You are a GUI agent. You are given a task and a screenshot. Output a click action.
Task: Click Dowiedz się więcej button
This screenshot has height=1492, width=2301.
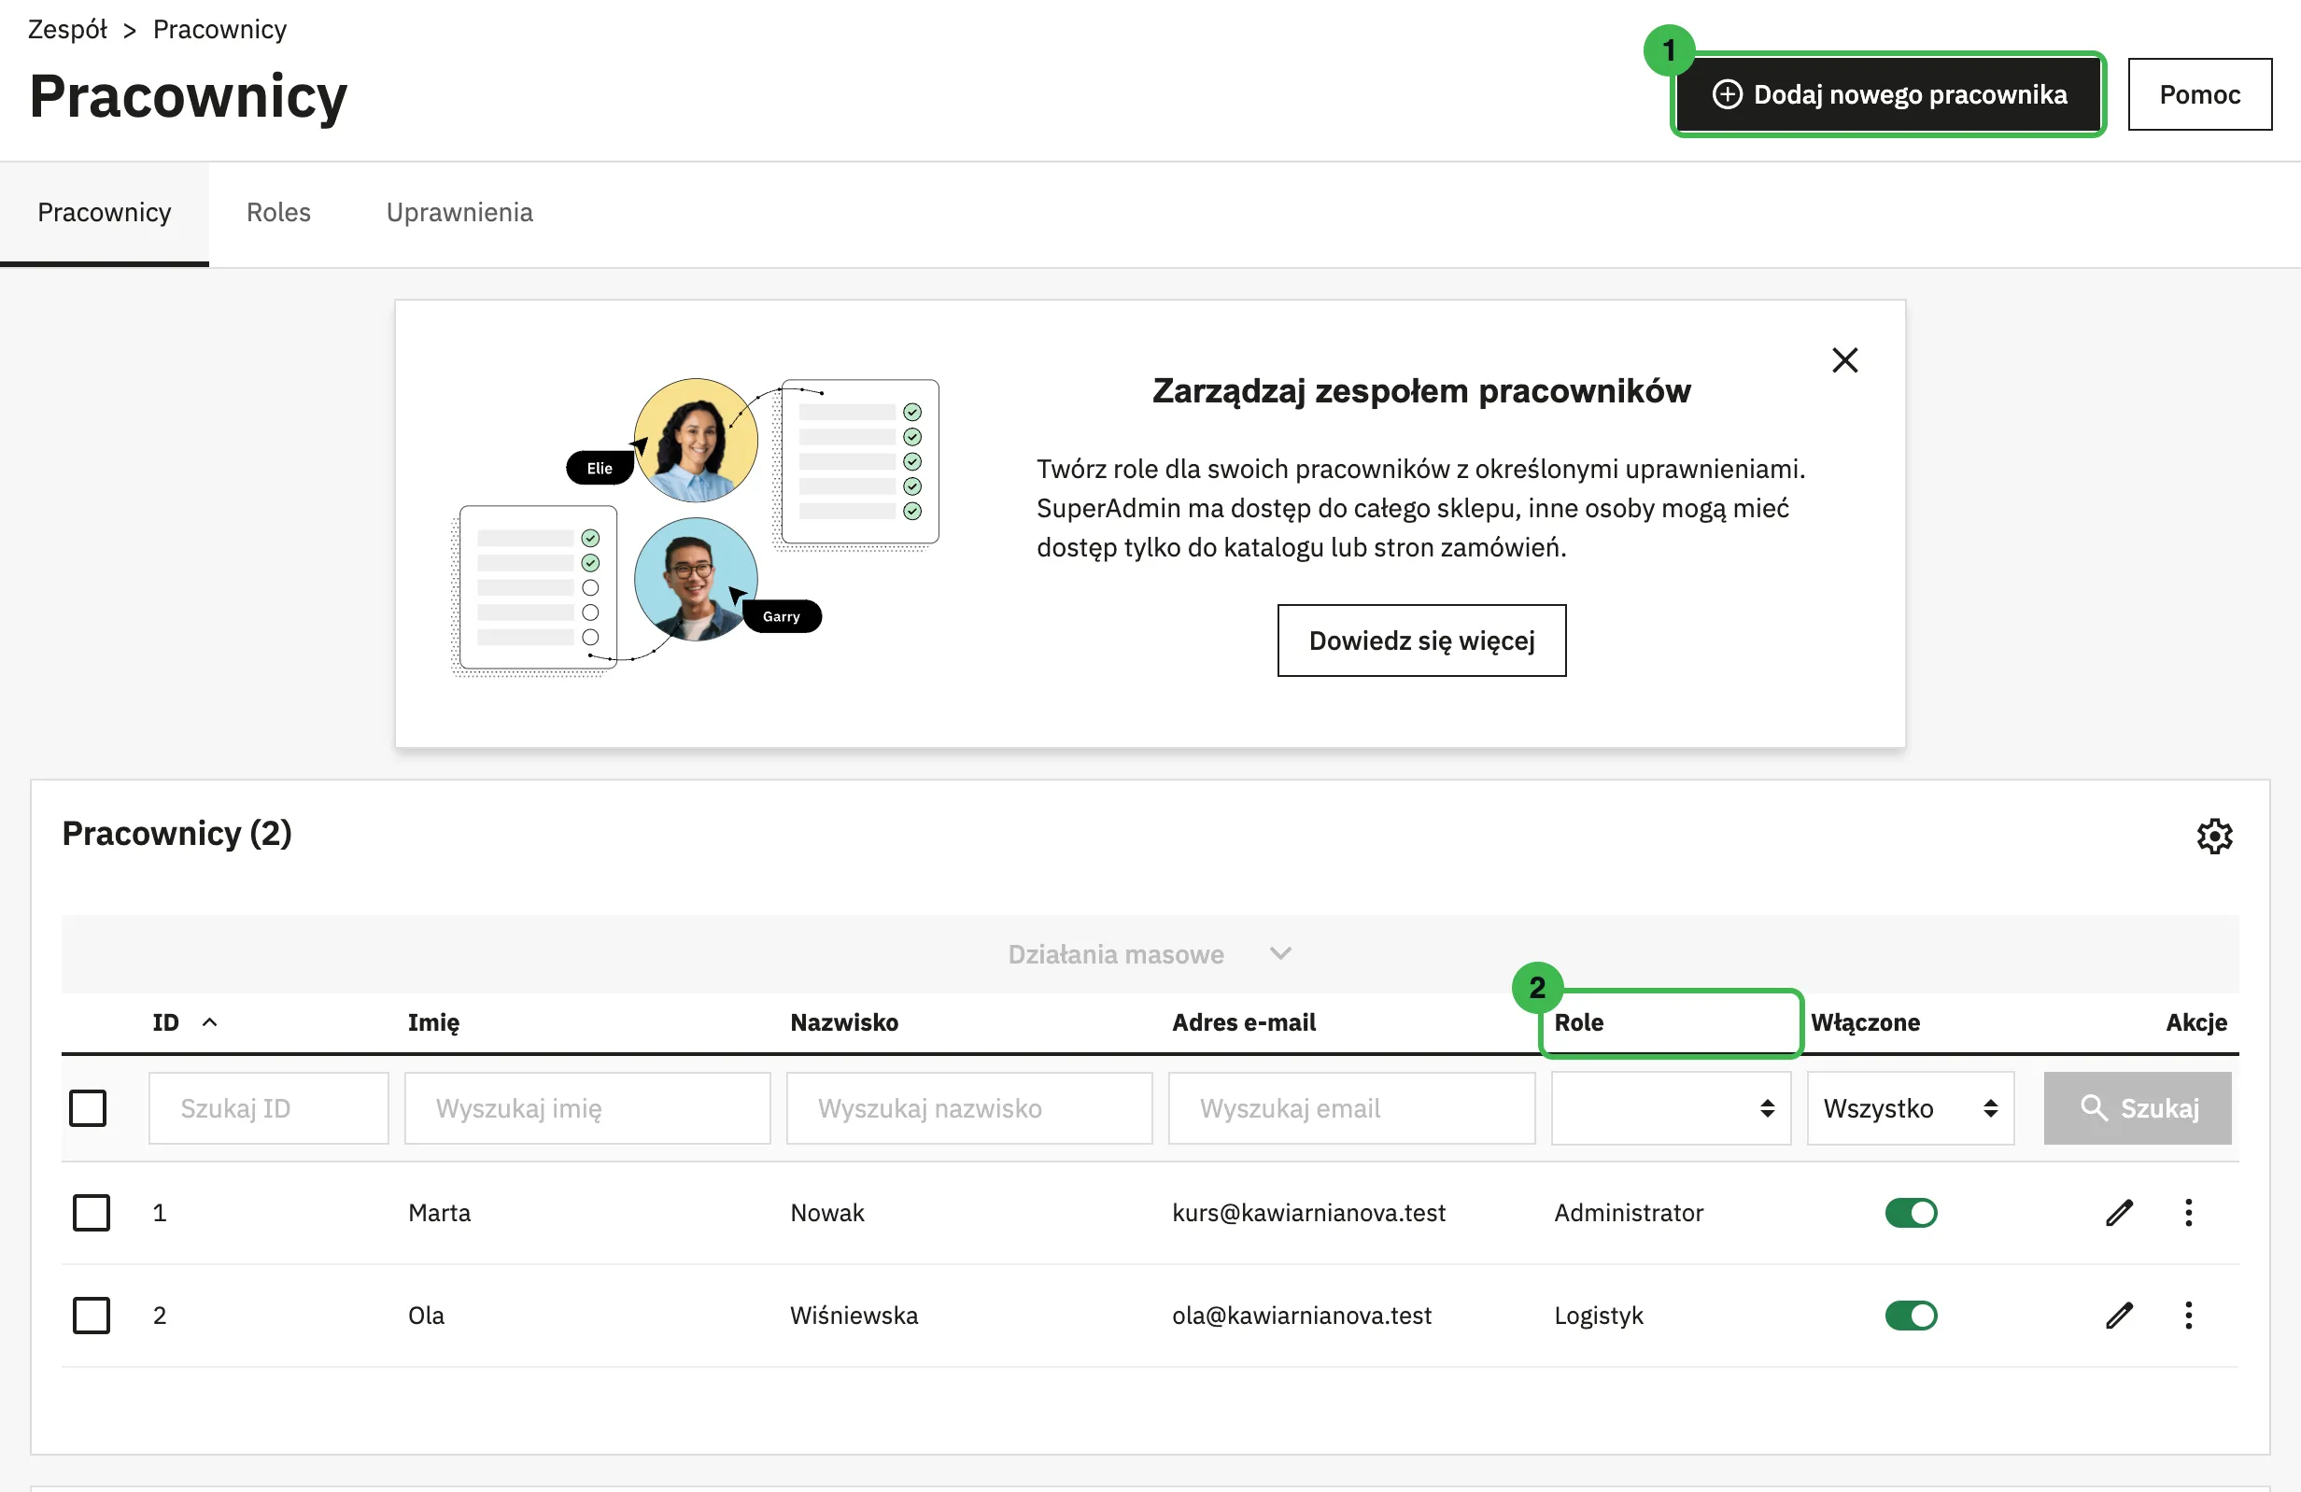point(1421,640)
